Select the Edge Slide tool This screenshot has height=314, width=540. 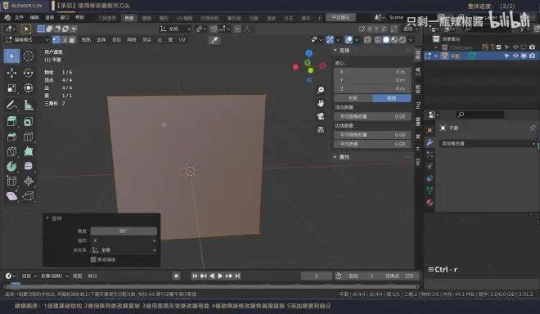point(11,181)
